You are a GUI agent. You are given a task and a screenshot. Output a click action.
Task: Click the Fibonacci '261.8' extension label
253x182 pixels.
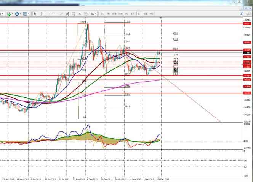point(175,49)
